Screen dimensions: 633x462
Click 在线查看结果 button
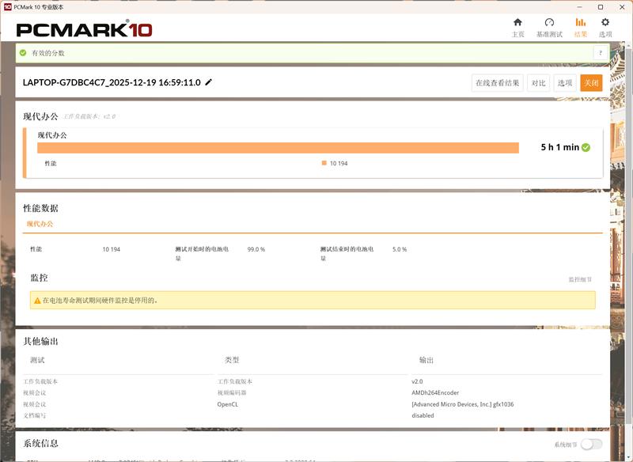(498, 83)
